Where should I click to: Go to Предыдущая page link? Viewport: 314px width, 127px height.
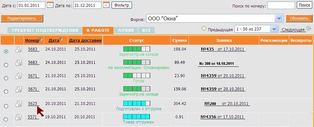coord(220,30)
